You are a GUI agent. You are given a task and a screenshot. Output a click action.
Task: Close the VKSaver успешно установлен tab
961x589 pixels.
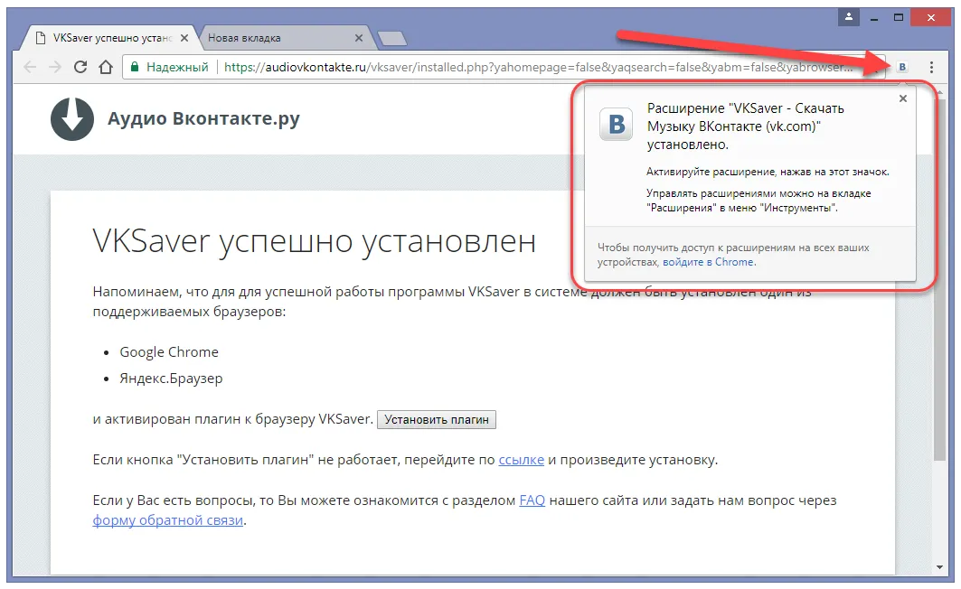(x=184, y=38)
